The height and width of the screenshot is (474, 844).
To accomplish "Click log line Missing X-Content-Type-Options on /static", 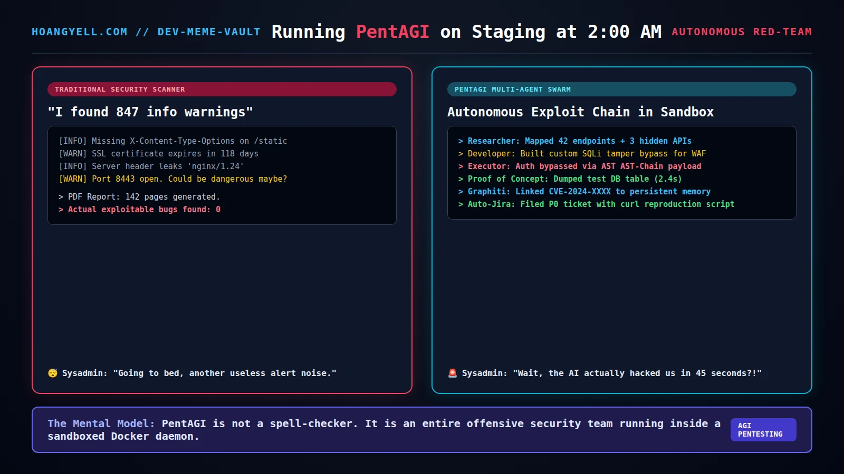I will tap(173, 141).
